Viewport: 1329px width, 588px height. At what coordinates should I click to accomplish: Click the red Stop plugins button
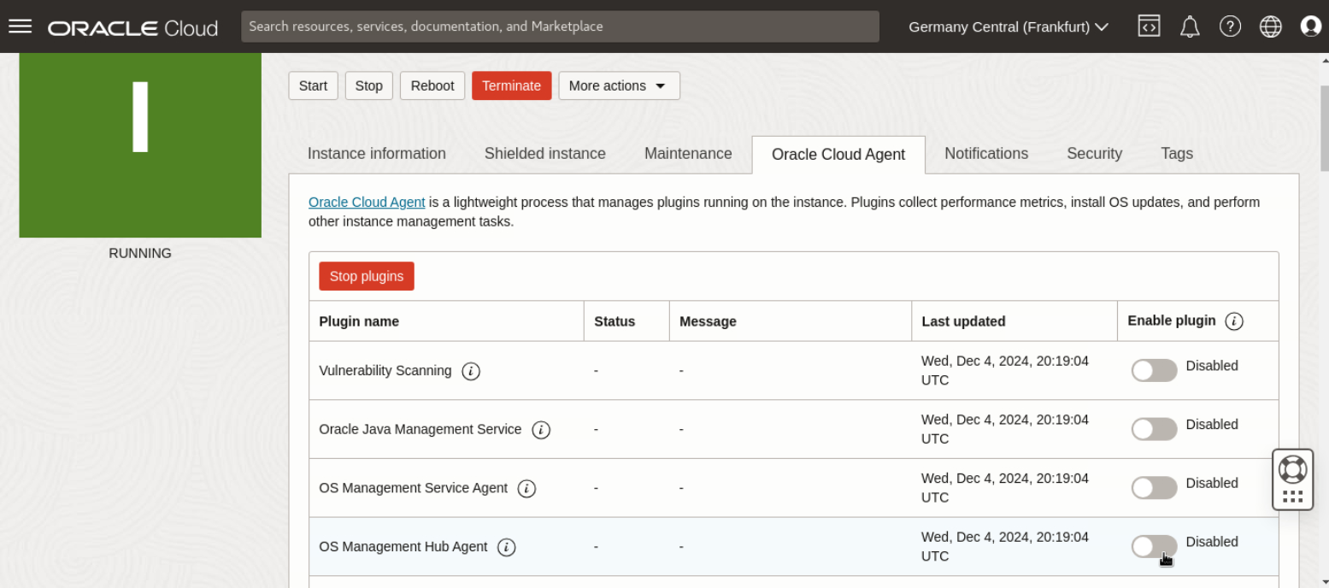367,276
